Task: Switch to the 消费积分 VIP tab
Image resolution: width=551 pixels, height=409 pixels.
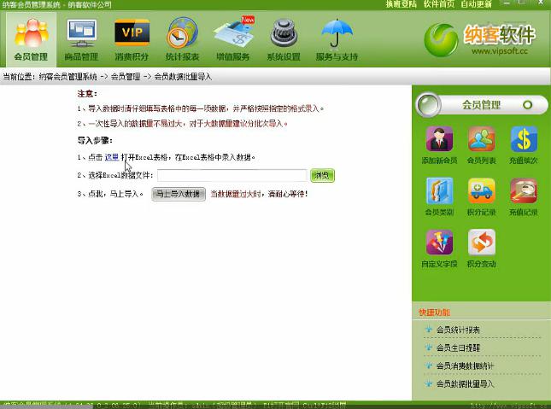Action: [x=132, y=38]
